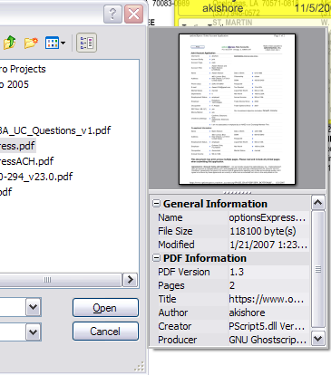
Task: Click the properties panel's scroll up arrow
Action: pos(317,203)
